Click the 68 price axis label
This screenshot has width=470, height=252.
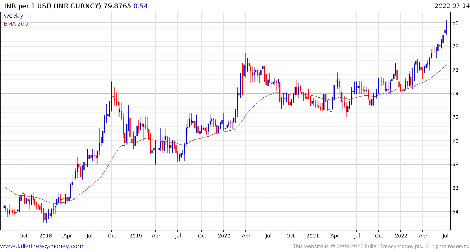(x=455, y=165)
